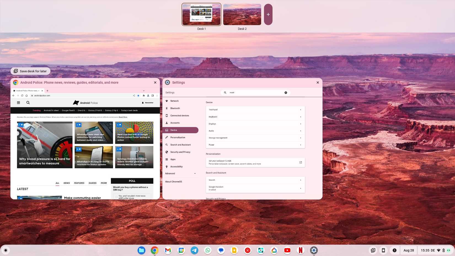455x256 pixels.
Task: Switch to Desk 2 thumbnail
Action: pyautogui.click(x=242, y=14)
